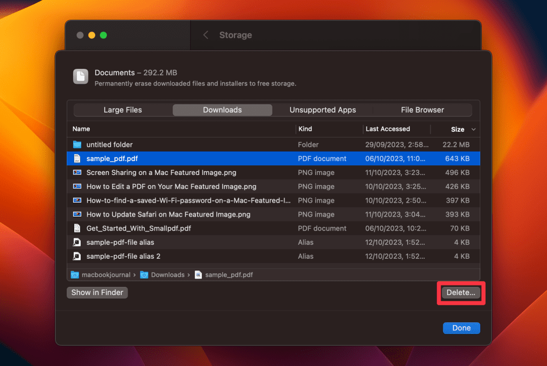Open the Unsupported Apps tab
Screen dimensions: 547x366
[x=323, y=110]
